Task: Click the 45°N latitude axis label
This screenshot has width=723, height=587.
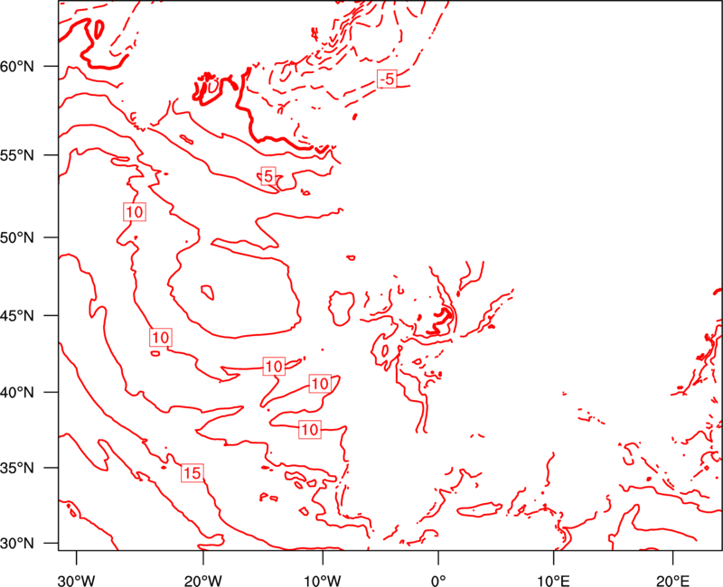Action: pyautogui.click(x=17, y=315)
